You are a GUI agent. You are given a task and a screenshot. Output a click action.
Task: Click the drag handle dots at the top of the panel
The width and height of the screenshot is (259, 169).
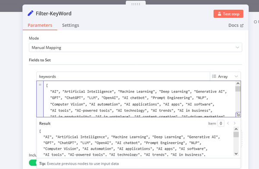point(136,4)
